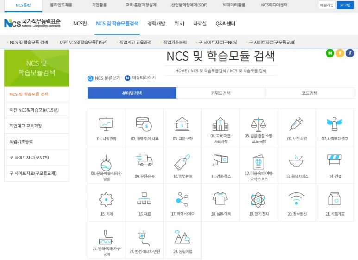Image resolution: width=358 pixels, height=260 pixels.
Task: Click 메뉴따라하기 button
Action: 140,78
